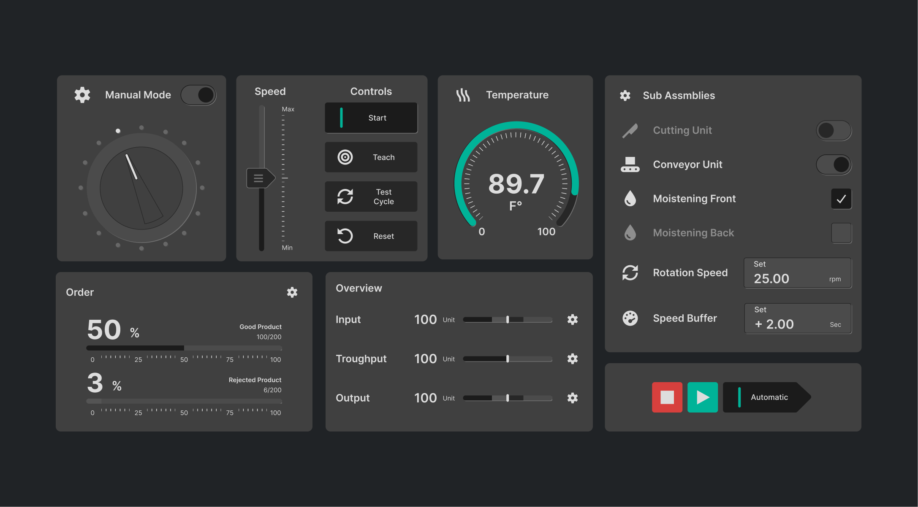Viewport: 918px width, 507px height.
Task: Check the Moistening Back checkbox
Action: (x=841, y=233)
